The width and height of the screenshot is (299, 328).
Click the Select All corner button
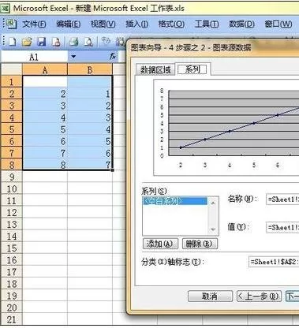click(12, 69)
